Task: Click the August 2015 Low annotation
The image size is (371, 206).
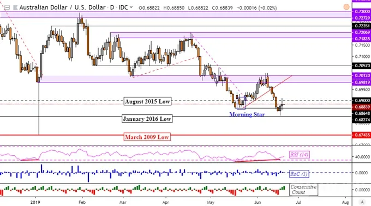Action: coord(147,102)
